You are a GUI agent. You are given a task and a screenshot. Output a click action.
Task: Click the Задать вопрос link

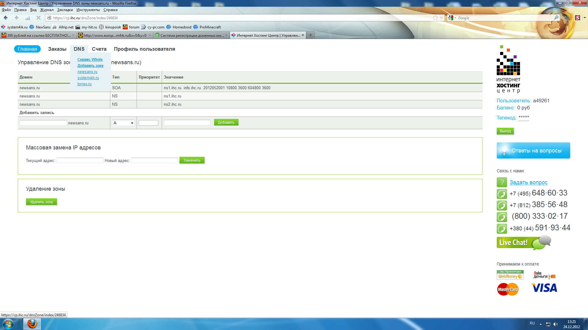[528, 182]
